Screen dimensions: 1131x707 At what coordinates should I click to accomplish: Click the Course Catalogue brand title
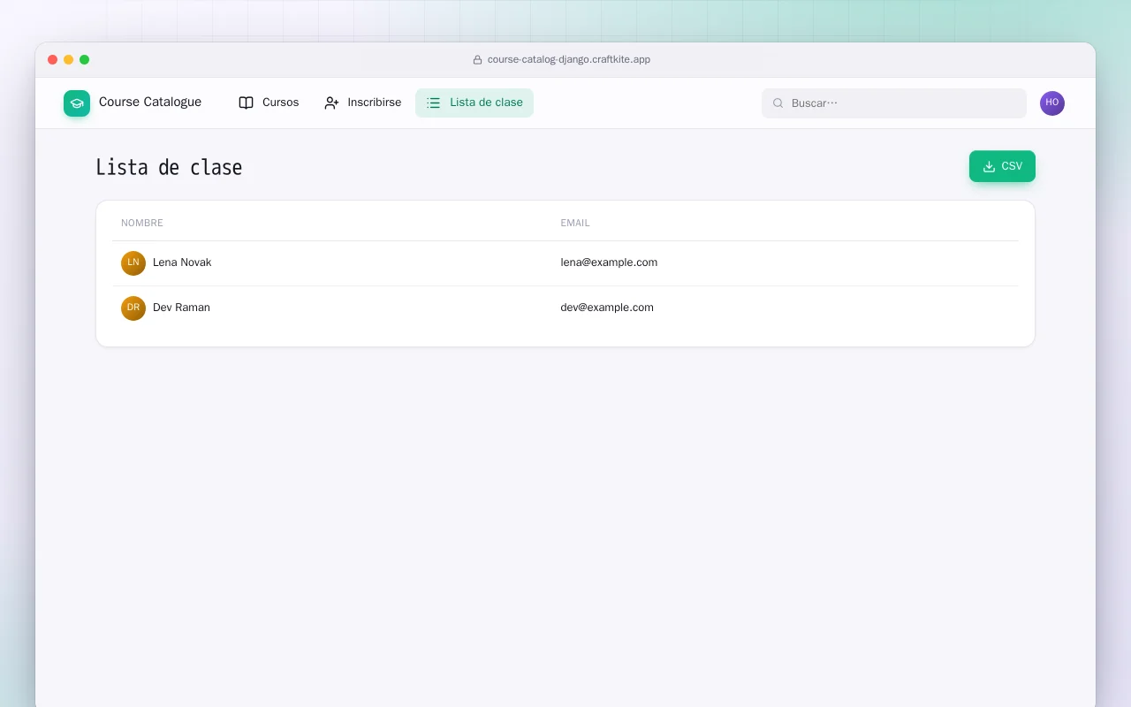point(150,102)
